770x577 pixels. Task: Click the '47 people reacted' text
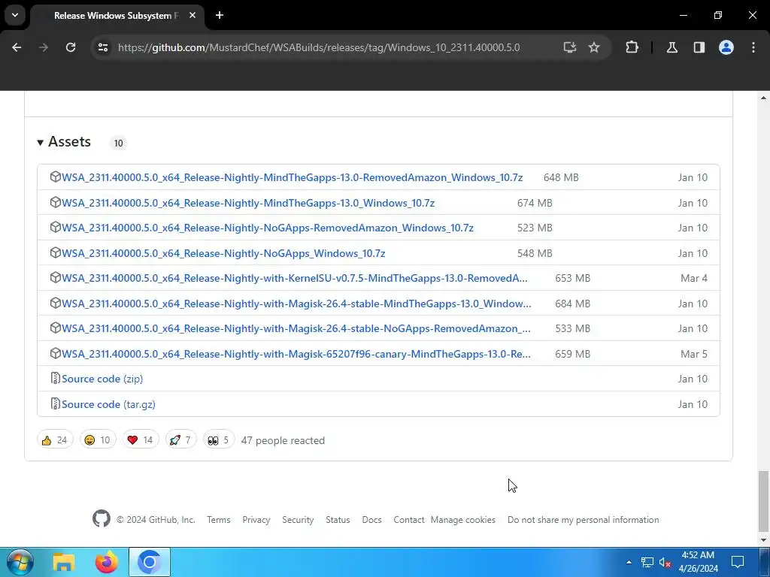pyautogui.click(x=283, y=440)
